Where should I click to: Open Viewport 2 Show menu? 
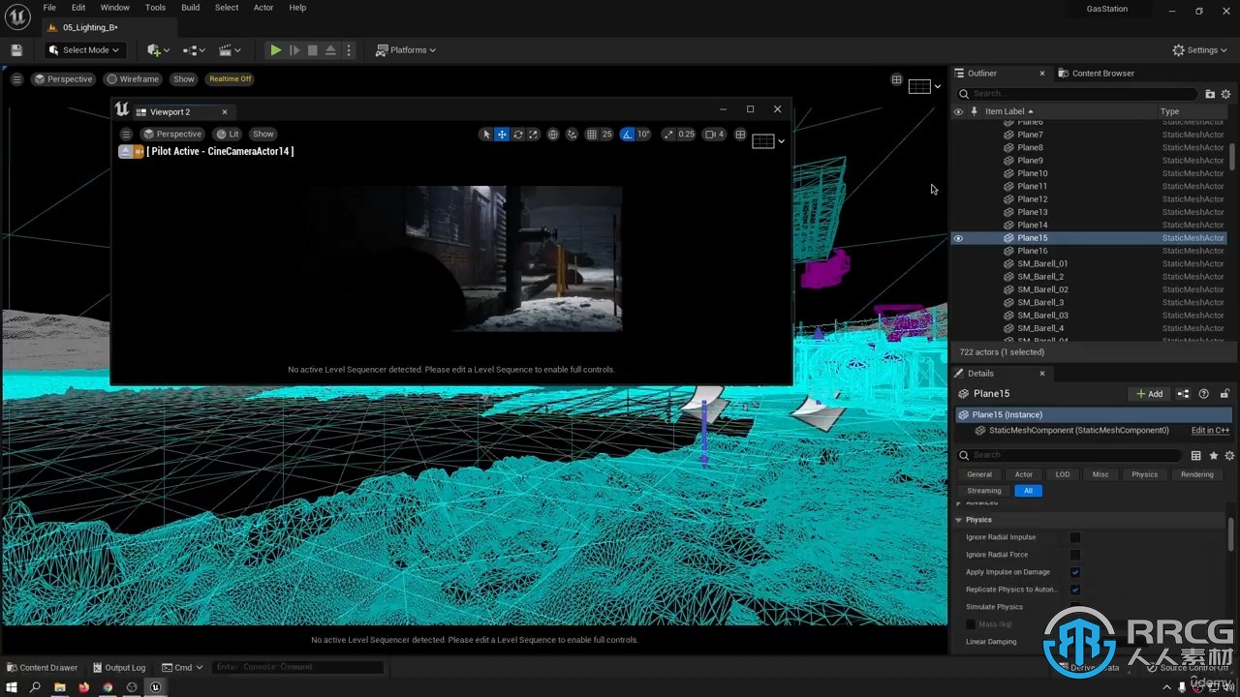pos(263,135)
